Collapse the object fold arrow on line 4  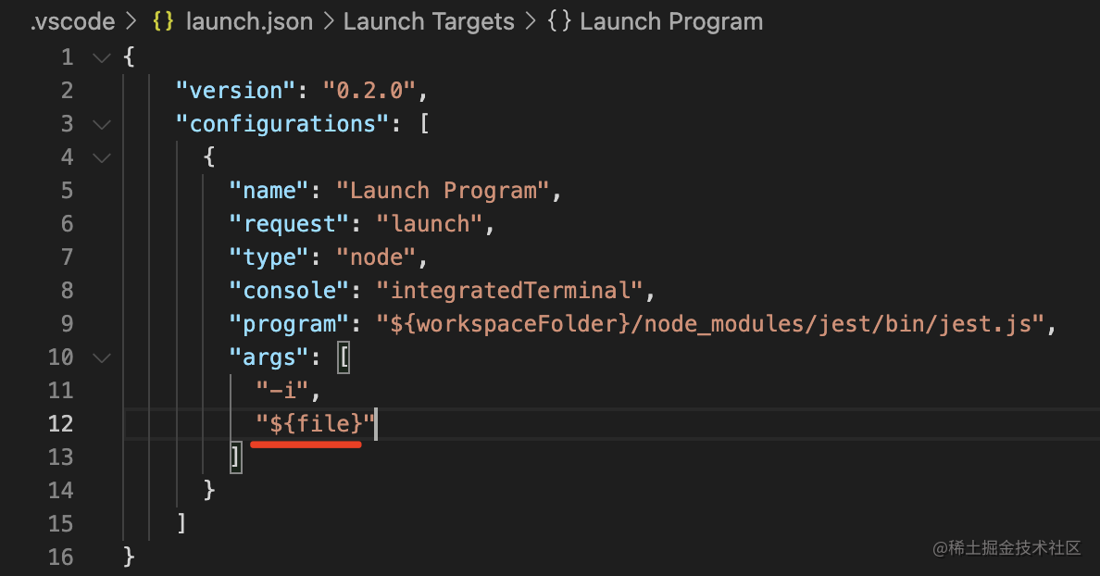point(103,157)
